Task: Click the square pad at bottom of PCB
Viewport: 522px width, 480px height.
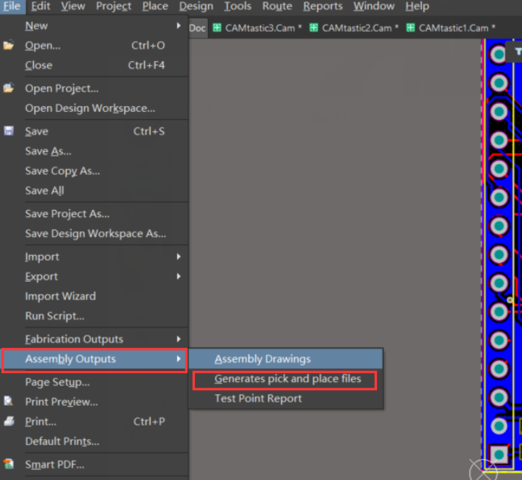Action: (499, 454)
